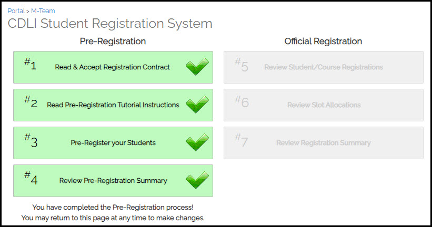
Task: Select Pre-Register your Students step
Action: tap(113, 143)
